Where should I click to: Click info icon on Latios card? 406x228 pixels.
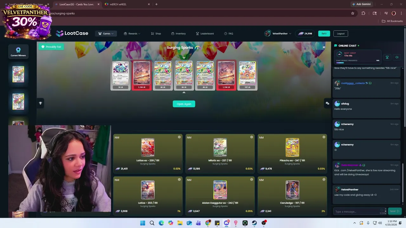[x=179, y=180]
